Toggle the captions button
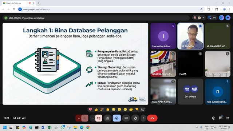The width and height of the screenshot is (233, 131). 126,118
